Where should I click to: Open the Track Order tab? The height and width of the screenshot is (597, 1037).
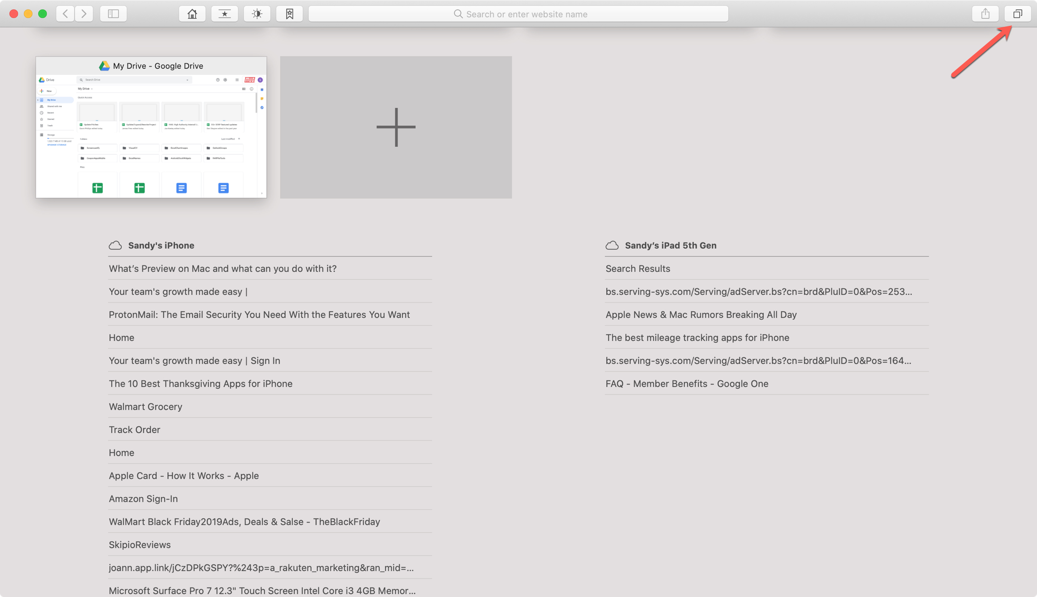(270, 430)
